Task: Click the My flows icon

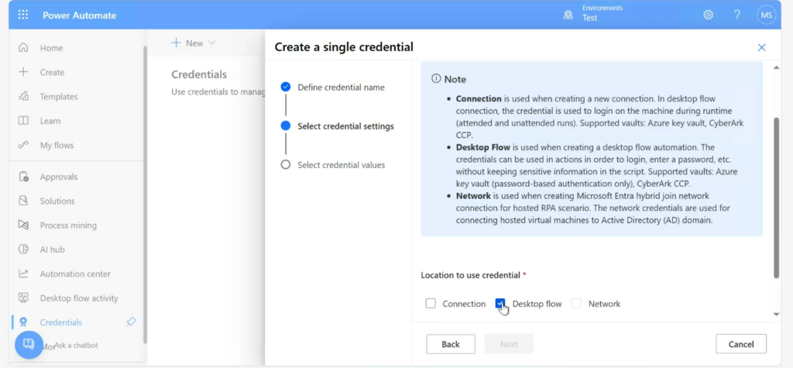Action: tap(23, 145)
